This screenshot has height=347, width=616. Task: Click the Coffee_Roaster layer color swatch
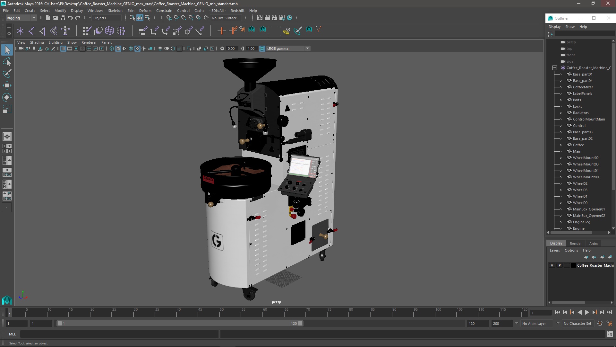click(574, 265)
